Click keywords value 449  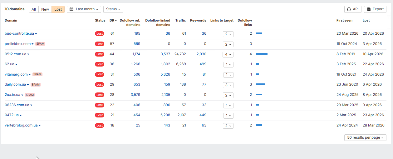tap(203, 115)
